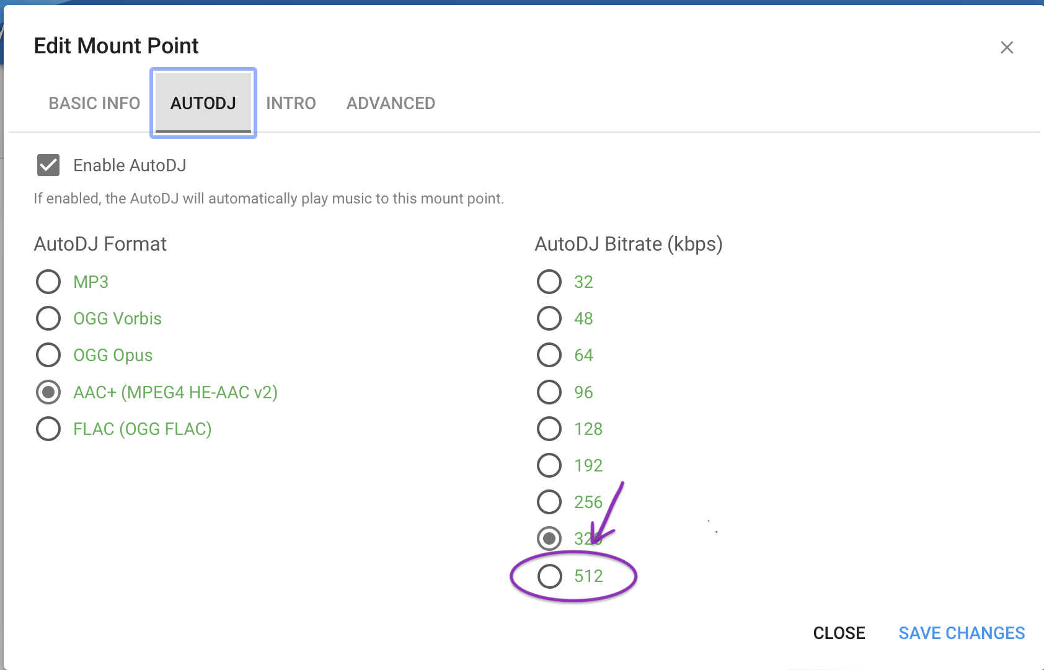
Task: Click the Close button
Action: click(x=839, y=633)
